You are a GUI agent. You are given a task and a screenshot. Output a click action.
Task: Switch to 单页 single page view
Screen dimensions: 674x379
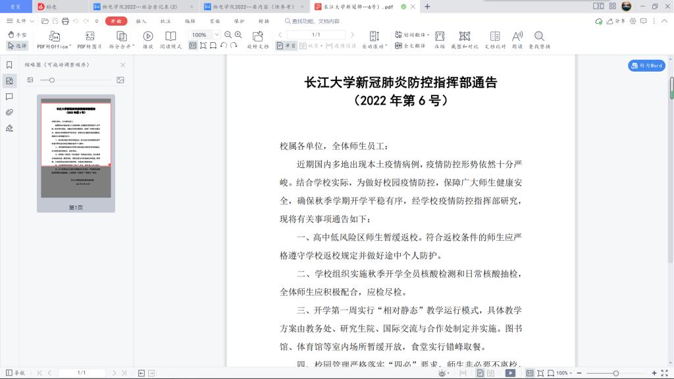(x=286, y=46)
